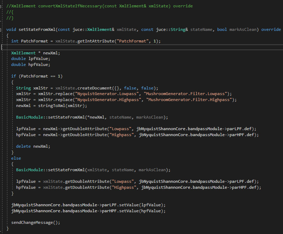Screen dimensions: 283x234
Task: Click the 'delete' keyword
Action: [x=23, y=146]
